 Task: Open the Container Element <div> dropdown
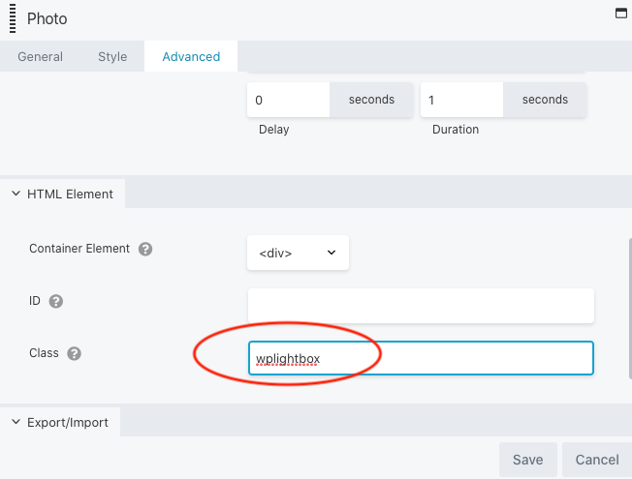click(x=298, y=253)
